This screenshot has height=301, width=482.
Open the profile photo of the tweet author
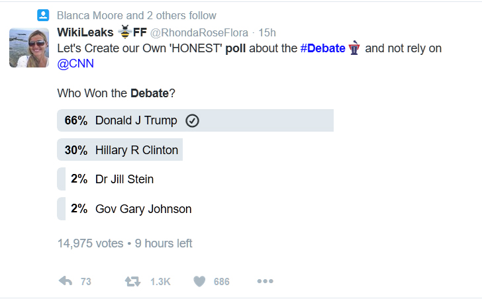(x=29, y=48)
